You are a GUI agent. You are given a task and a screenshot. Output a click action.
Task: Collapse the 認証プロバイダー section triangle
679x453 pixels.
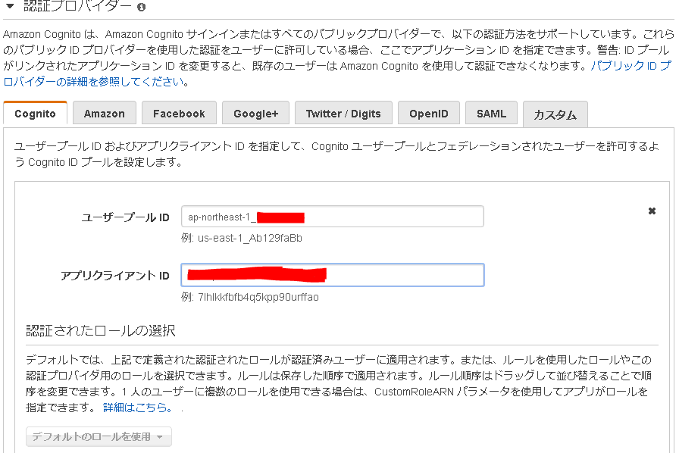10,6
